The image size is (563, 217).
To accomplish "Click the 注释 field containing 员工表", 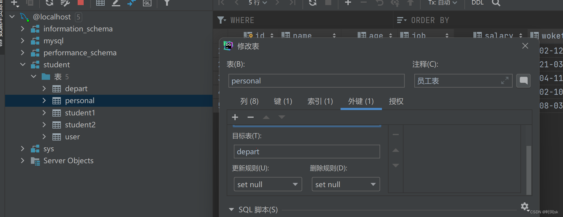I will pyautogui.click(x=463, y=81).
